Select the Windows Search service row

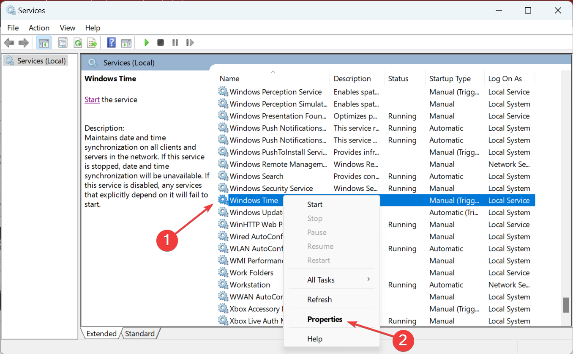coord(376,176)
